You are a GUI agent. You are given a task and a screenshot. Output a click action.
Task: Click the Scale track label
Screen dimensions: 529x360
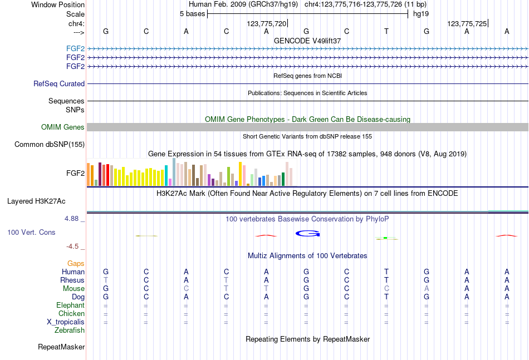pos(75,14)
